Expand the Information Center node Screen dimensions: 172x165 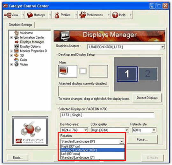click(11, 37)
